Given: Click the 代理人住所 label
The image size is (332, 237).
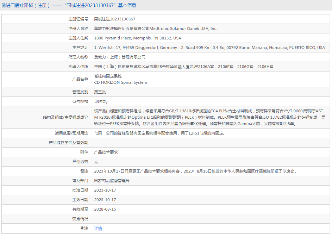Looking at the screenshot, I should 78,67.
